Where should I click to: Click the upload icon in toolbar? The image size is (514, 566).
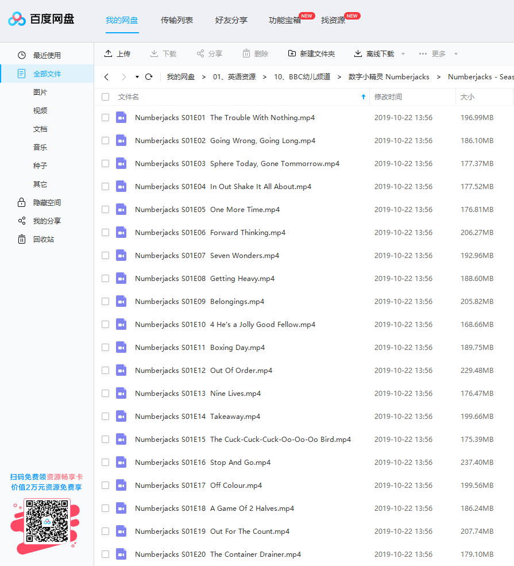[x=108, y=53]
